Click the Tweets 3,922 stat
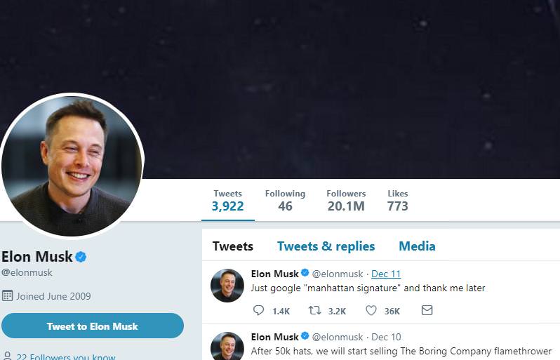 [228, 201]
